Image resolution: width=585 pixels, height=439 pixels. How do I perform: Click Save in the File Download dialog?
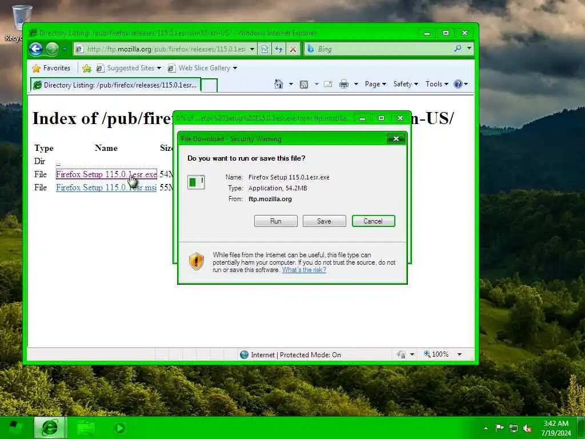click(324, 221)
